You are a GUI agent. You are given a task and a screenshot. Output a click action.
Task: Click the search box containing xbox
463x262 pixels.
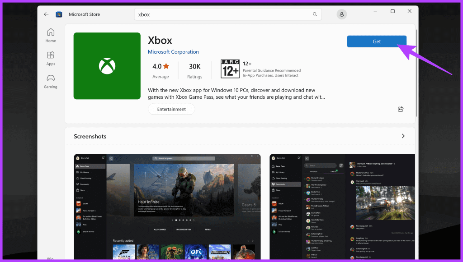click(x=228, y=14)
